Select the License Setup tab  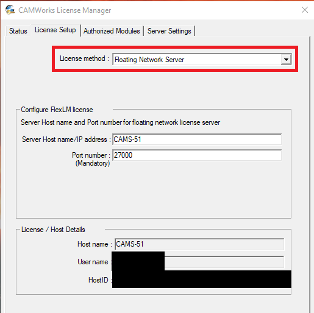coord(55,30)
